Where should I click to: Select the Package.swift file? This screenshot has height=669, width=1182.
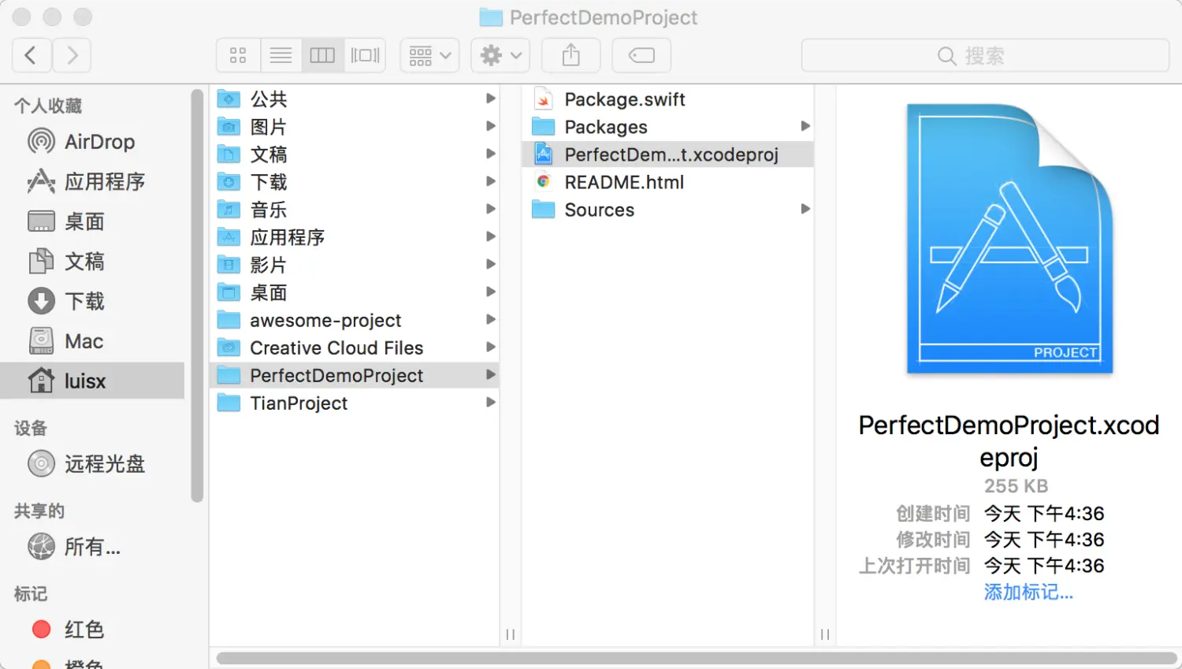667,99
